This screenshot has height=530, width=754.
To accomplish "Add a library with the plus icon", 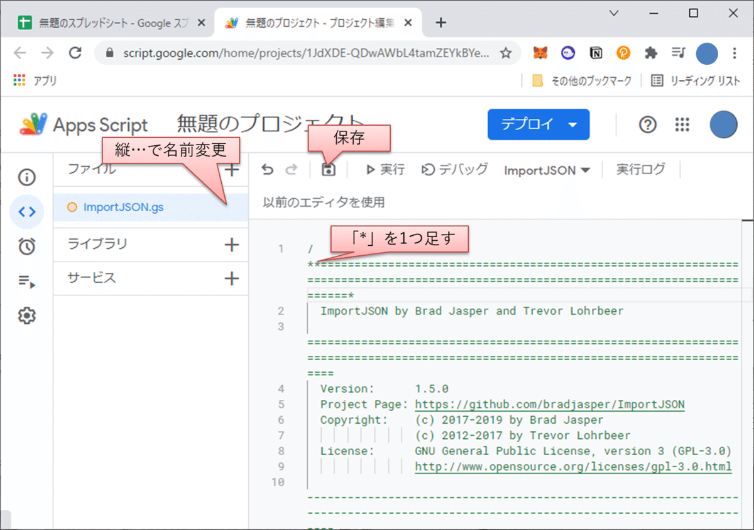I will click(232, 245).
